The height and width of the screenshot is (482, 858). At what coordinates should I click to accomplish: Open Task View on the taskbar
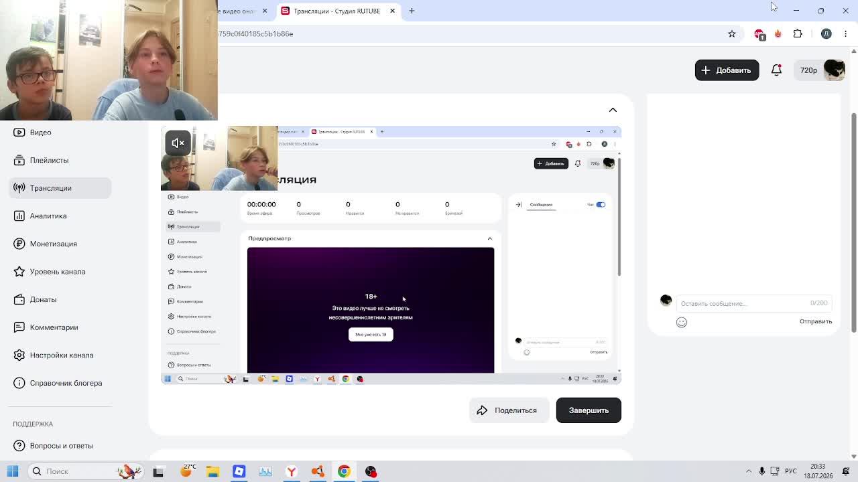pos(158,471)
